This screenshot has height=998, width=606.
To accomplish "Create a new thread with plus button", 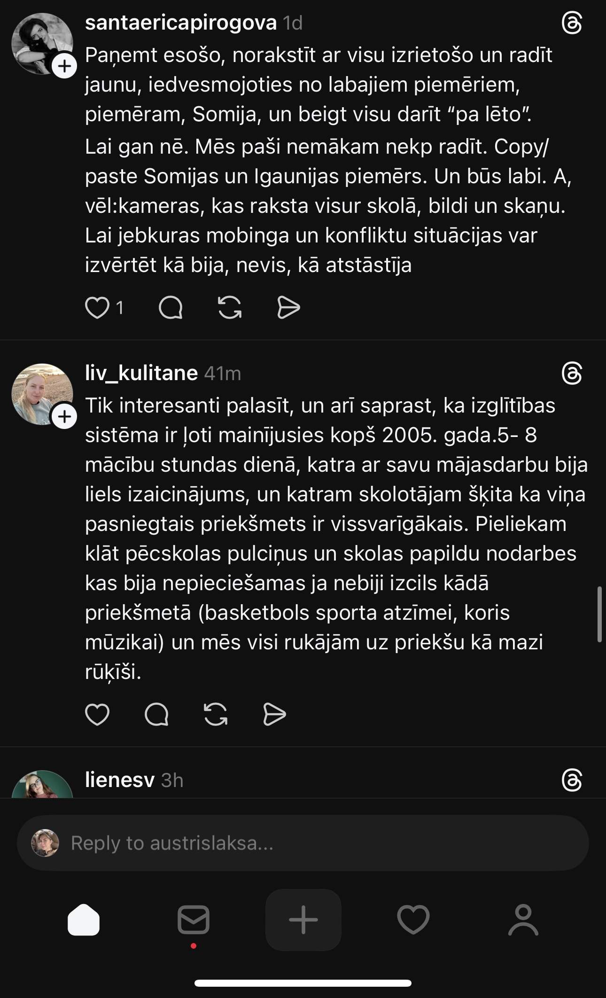I will click(x=303, y=920).
